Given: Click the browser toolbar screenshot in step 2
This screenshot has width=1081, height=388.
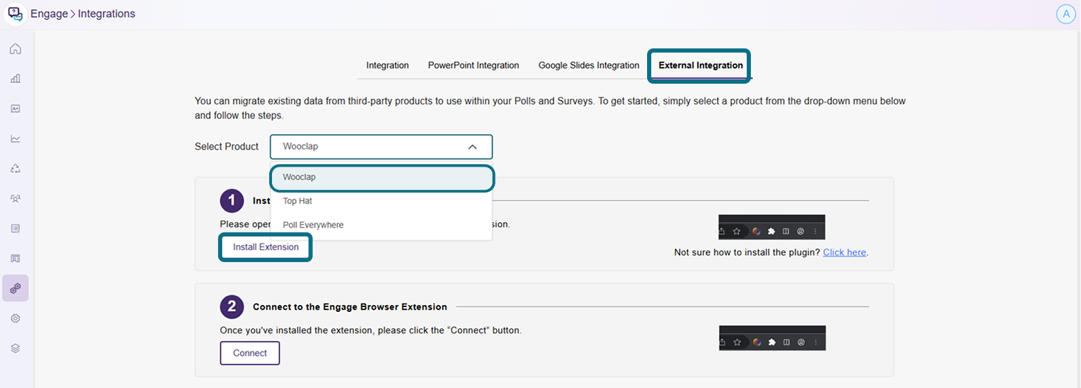Looking at the screenshot, I should coord(772,338).
